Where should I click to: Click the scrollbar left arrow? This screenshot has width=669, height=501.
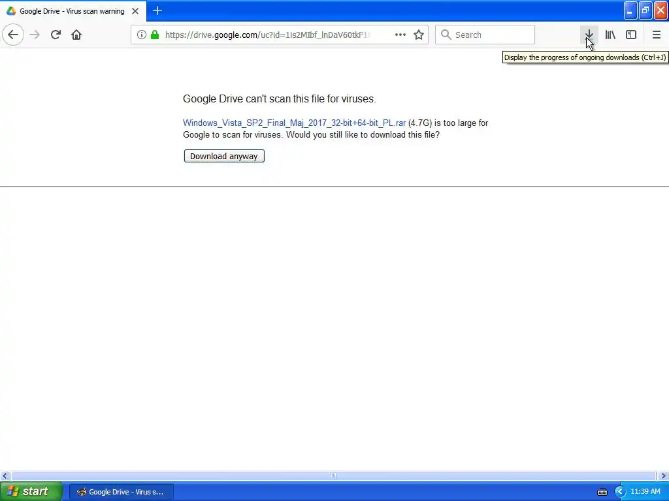[5, 476]
